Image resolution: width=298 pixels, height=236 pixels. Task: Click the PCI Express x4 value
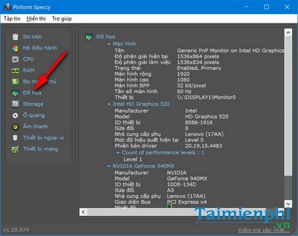click(187, 202)
